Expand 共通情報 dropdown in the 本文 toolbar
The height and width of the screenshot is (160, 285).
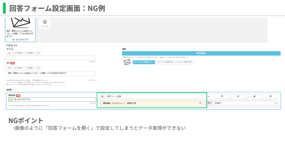[30, 68]
